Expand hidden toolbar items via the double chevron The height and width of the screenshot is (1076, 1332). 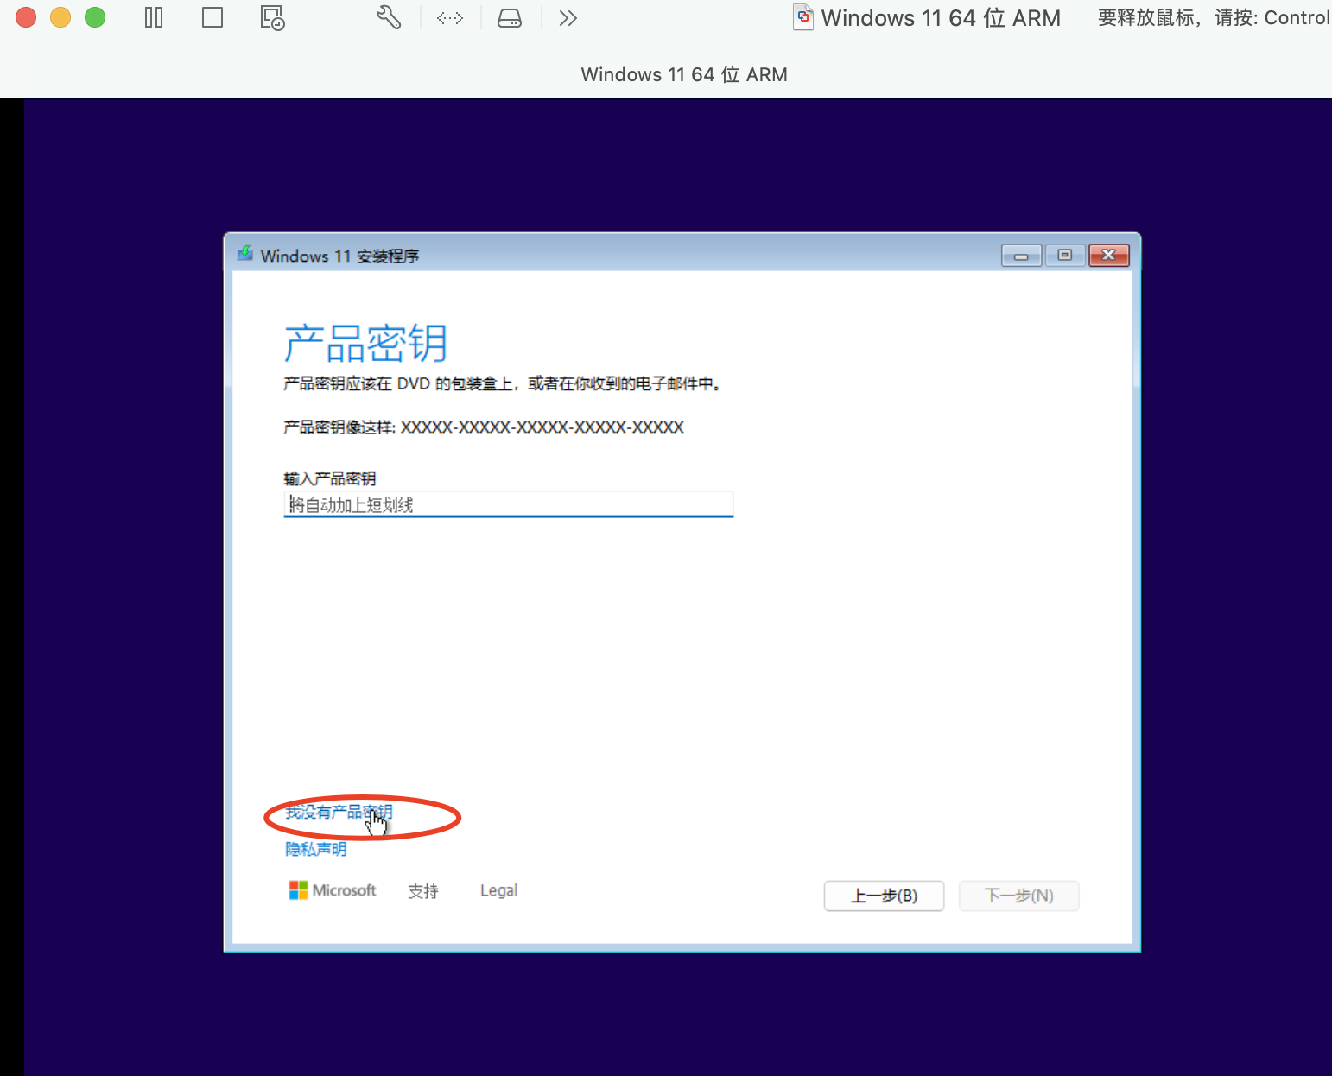click(568, 17)
